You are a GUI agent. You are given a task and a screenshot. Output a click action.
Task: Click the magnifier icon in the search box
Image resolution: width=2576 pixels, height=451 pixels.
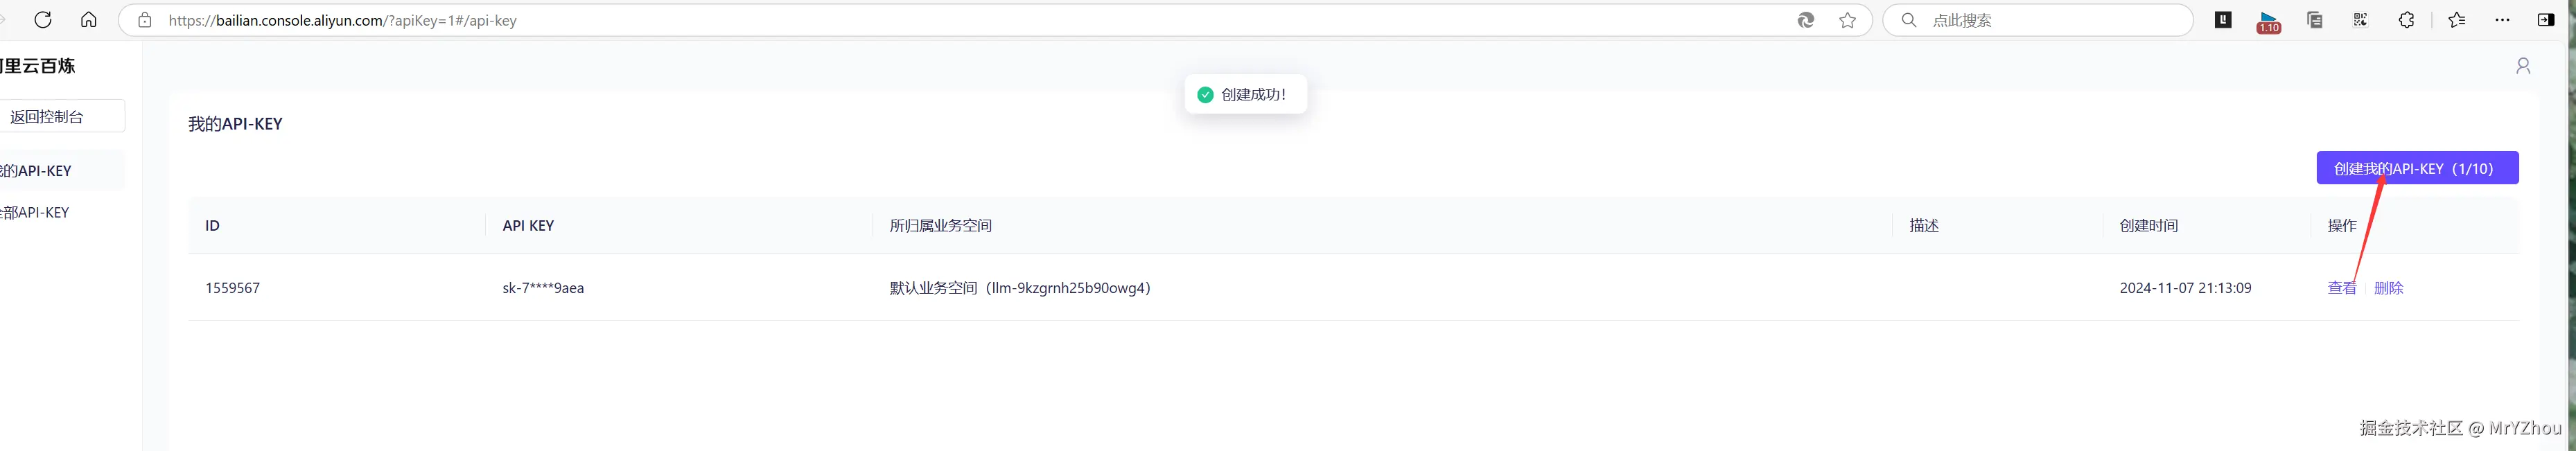1908,20
